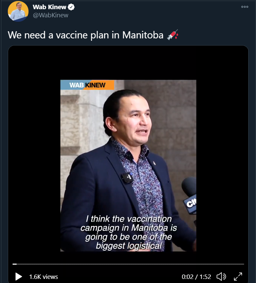This screenshot has height=283, width=256.
Task: Open the @WabKinew handle link
Action: [x=51, y=15]
